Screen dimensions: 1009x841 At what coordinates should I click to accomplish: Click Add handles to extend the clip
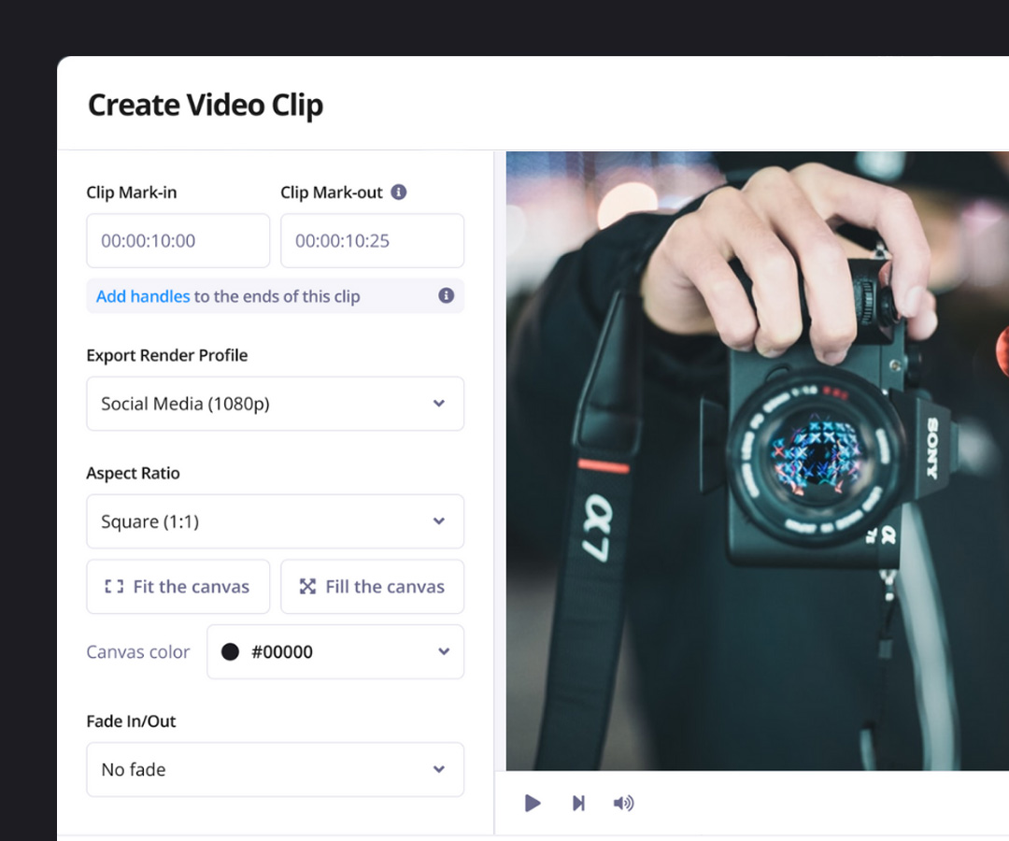click(142, 295)
